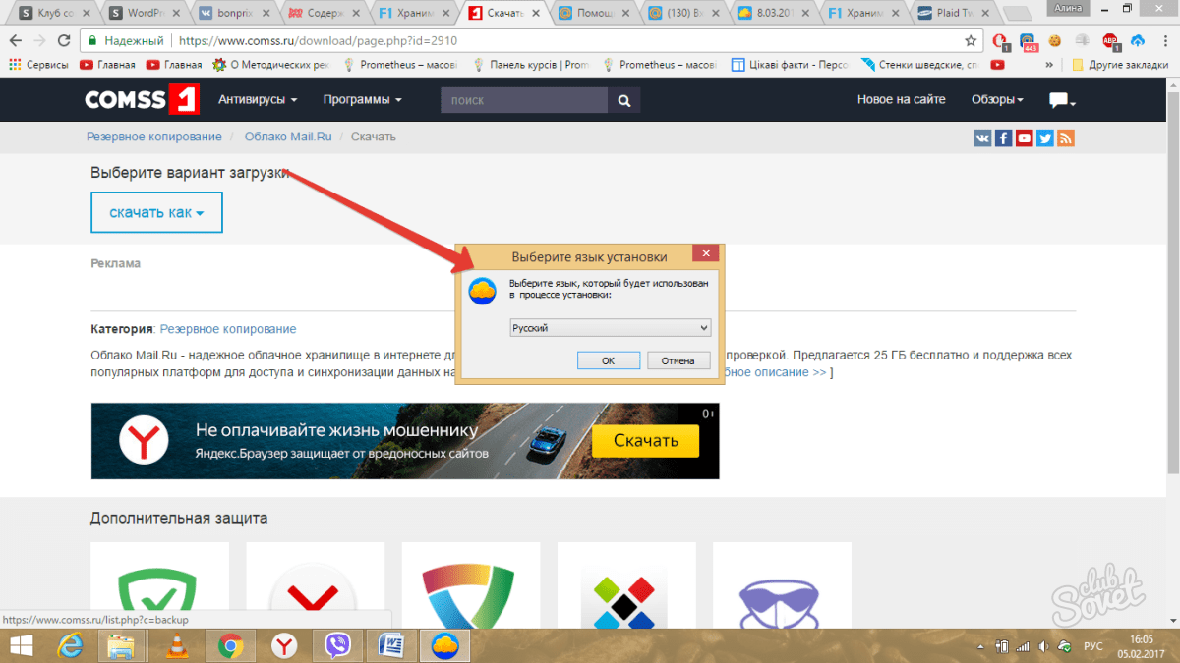This screenshot has width=1180, height=663.
Task: Click the site search field
Action: pos(524,100)
